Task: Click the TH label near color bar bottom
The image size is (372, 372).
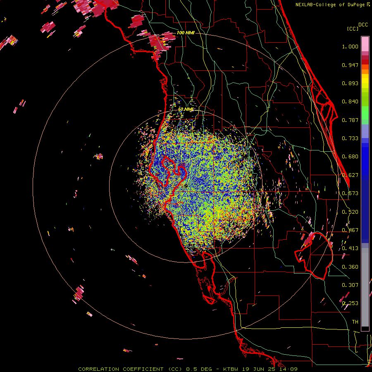Action: pos(355,322)
